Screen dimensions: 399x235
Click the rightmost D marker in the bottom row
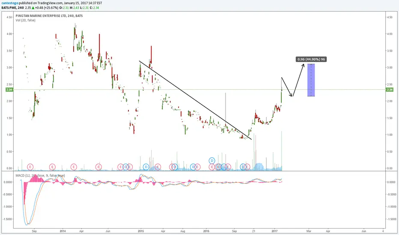pyautogui.click(x=243, y=167)
